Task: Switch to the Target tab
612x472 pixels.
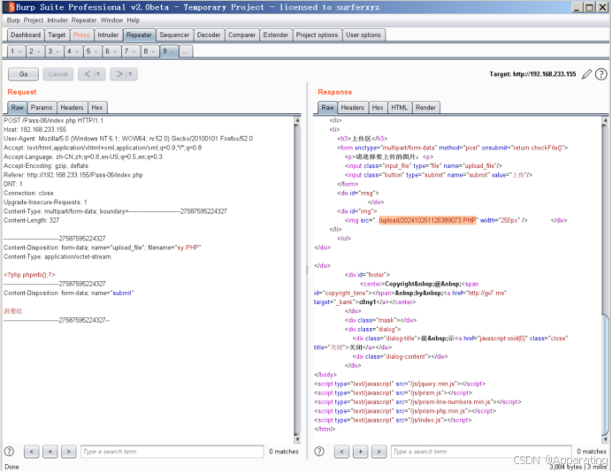Action: [x=57, y=34]
